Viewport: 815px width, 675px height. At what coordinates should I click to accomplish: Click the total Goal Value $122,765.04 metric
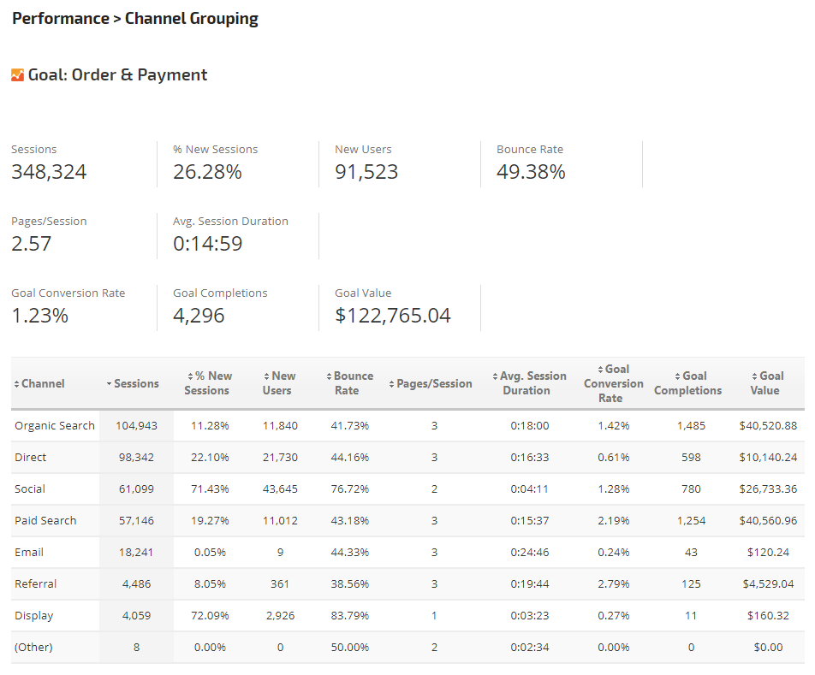[x=393, y=316]
